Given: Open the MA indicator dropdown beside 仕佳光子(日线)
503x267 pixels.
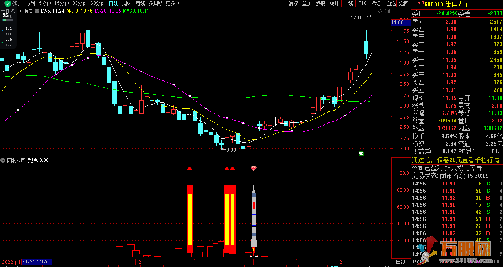Looking at the screenshot, I should coord(37,11).
